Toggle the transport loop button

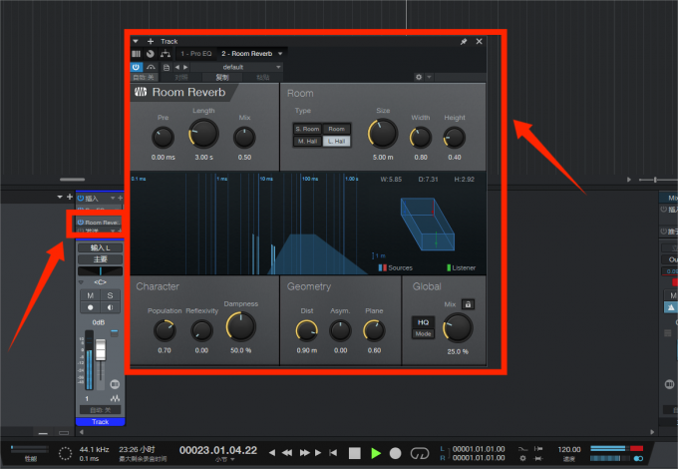(x=419, y=453)
